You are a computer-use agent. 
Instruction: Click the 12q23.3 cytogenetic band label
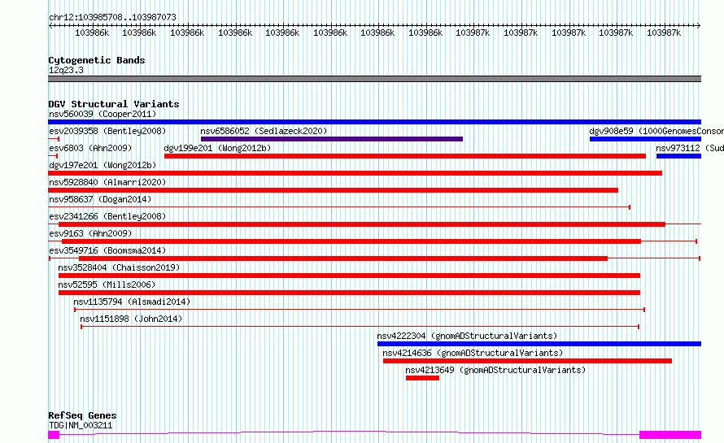pos(66,70)
